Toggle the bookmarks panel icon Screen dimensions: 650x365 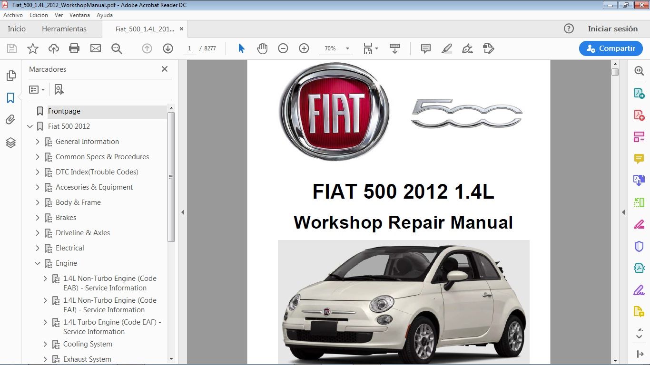coord(10,98)
